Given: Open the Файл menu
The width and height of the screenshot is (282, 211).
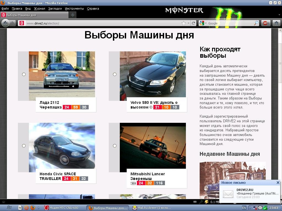Looking at the screenshot, I should click(x=5, y=9).
